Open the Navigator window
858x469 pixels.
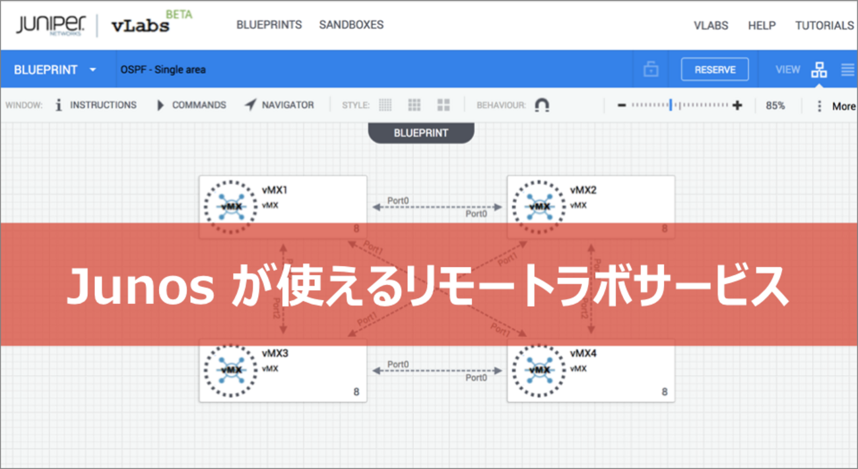279,105
